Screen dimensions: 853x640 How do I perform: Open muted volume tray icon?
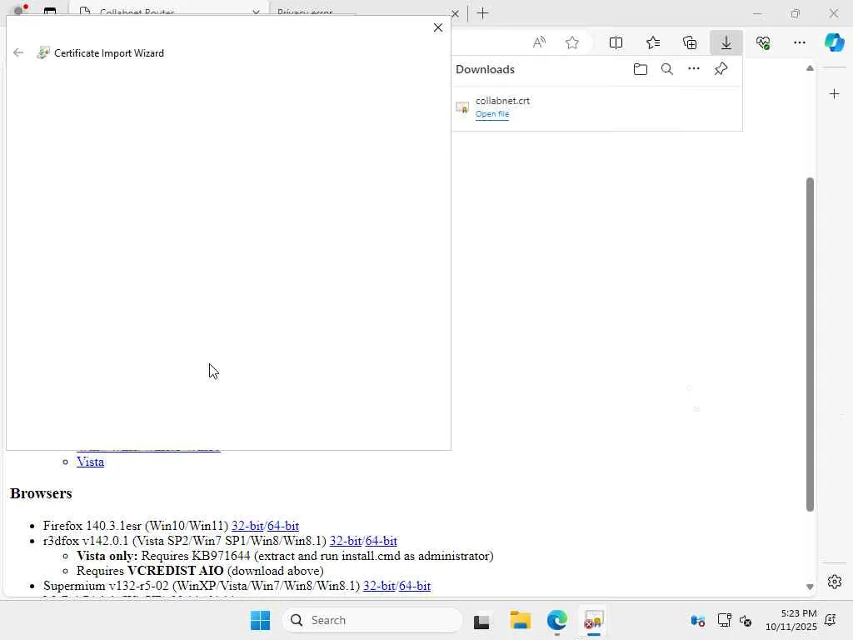(x=746, y=620)
